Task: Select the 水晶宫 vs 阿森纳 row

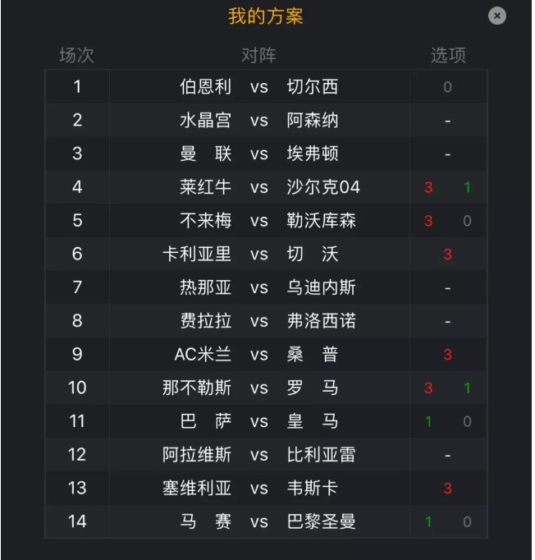Action: click(x=266, y=121)
